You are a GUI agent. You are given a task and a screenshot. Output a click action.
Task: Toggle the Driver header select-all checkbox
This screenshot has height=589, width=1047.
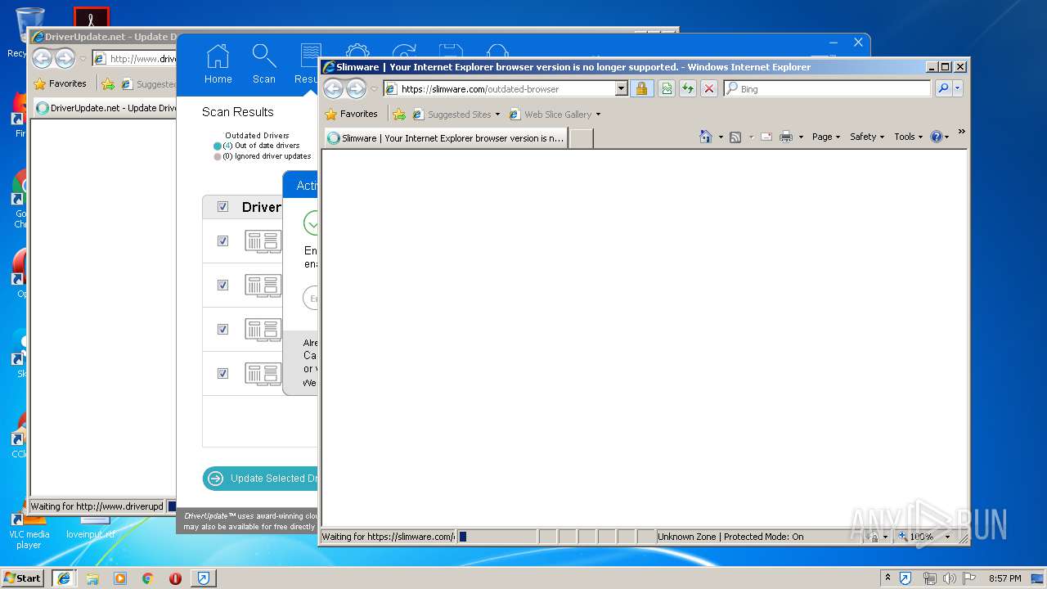pos(222,207)
